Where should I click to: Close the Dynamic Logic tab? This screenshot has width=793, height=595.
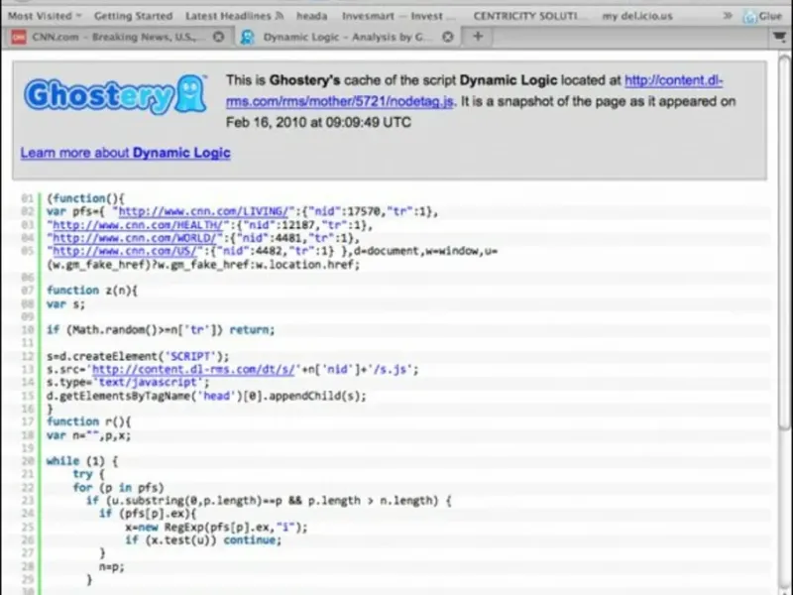click(x=448, y=37)
